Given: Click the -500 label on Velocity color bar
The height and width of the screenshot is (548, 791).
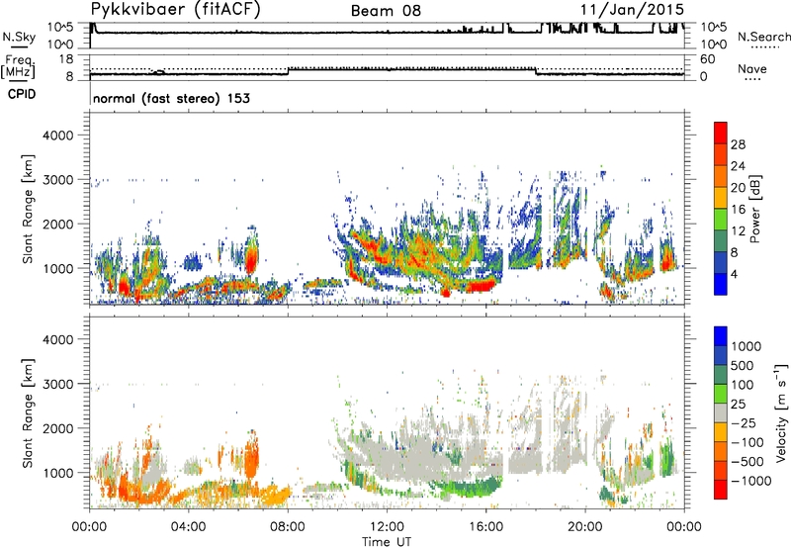Looking at the screenshot, I should coord(748,461).
